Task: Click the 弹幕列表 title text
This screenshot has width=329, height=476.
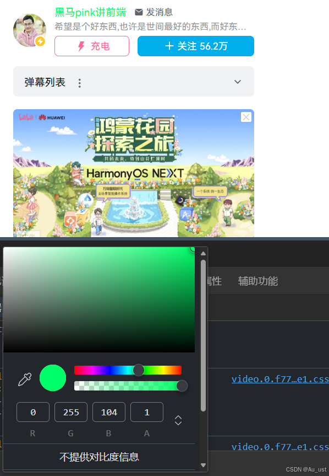Action: pos(45,82)
